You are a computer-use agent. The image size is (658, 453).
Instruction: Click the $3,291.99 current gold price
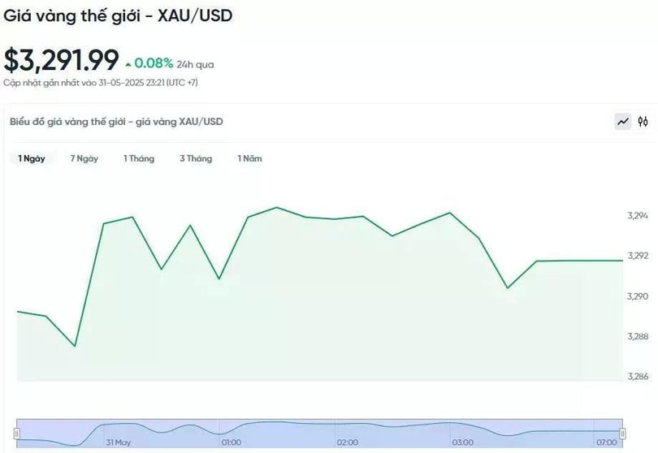click(61, 60)
